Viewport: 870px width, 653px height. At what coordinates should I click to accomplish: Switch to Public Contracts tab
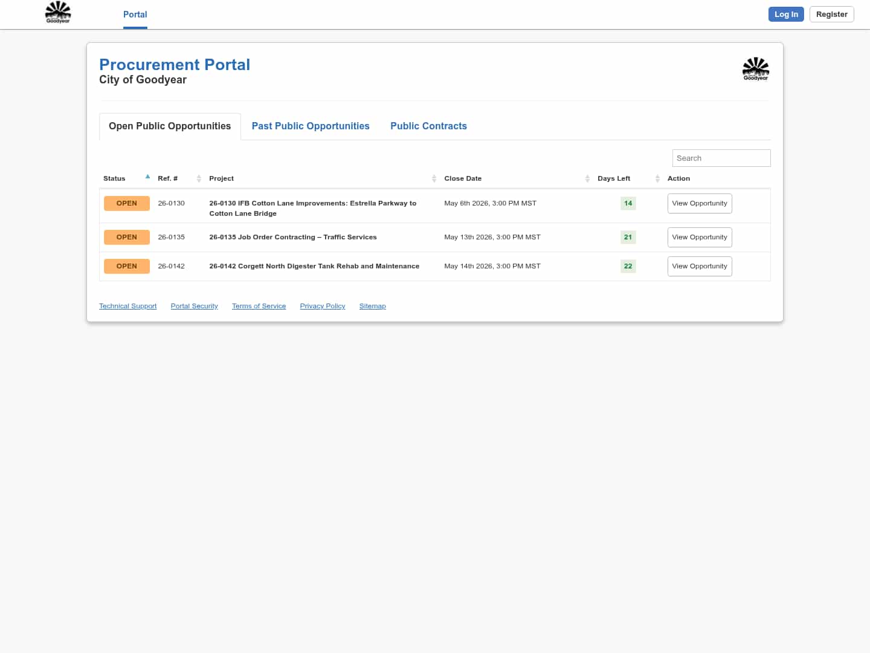tap(428, 126)
